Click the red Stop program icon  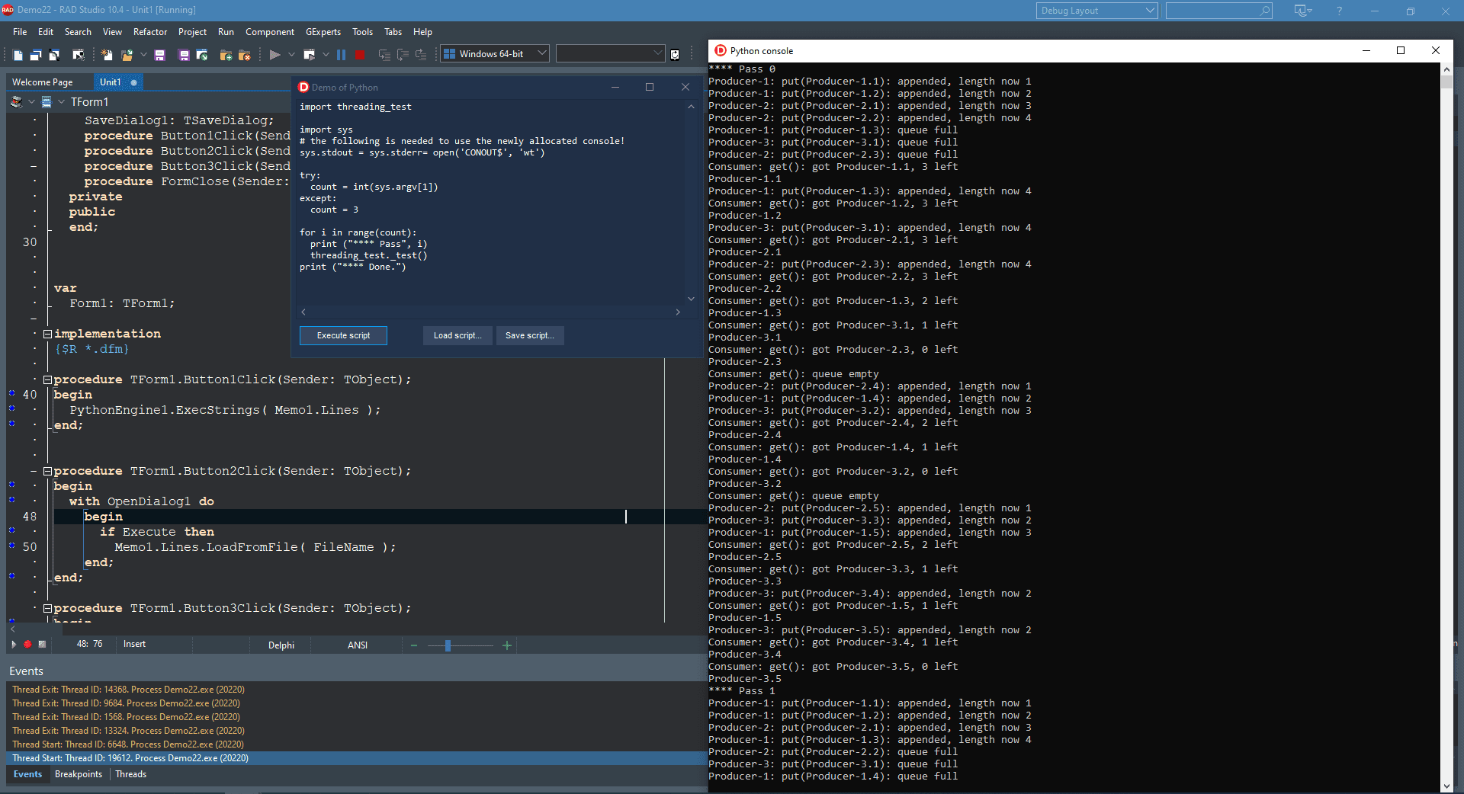click(359, 55)
